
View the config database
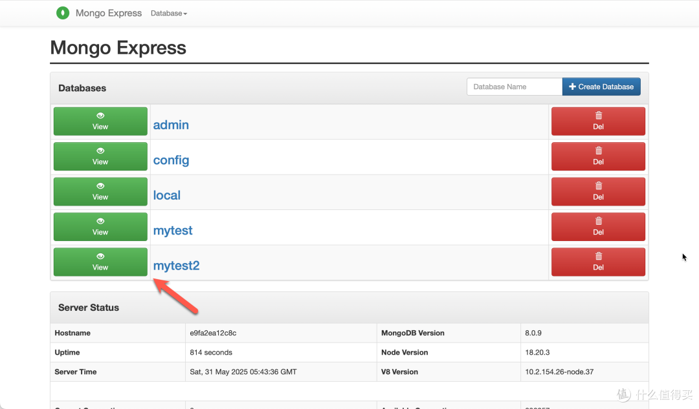tap(100, 156)
